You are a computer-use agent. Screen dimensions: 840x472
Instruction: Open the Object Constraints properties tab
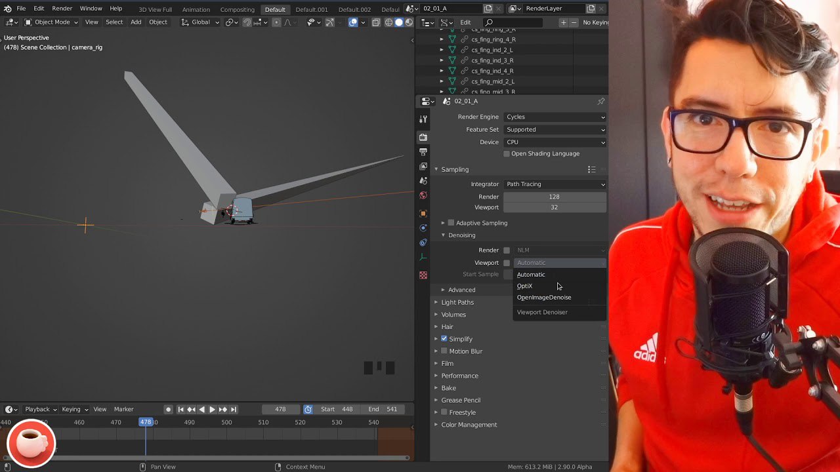click(423, 243)
